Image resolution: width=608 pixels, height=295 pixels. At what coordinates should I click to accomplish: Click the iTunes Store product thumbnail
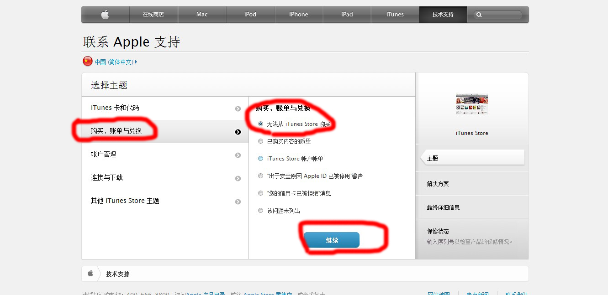472,104
